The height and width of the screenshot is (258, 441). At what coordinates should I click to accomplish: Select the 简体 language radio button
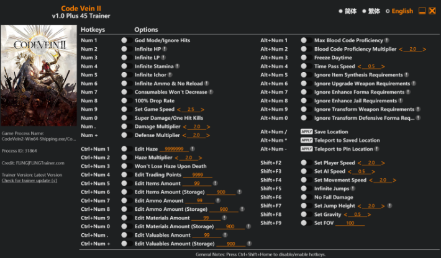click(x=340, y=11)
